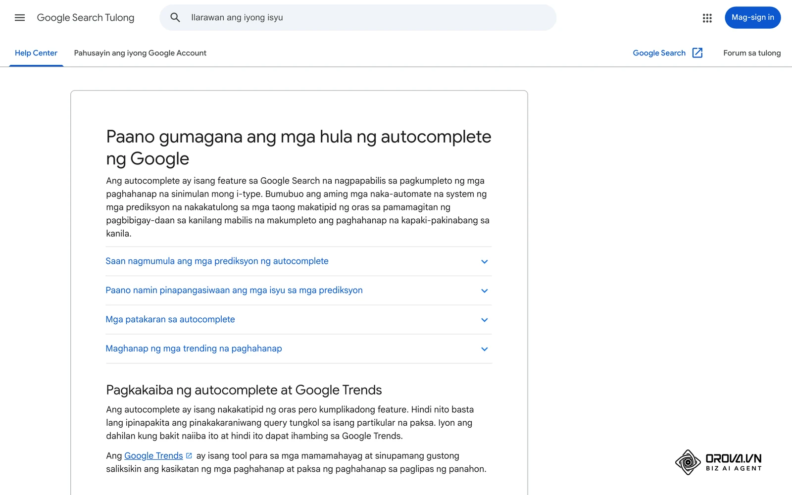Expand 'Maghanap ng mga trending na paghahanap'
792x495 pixels.
click(298, 349)
